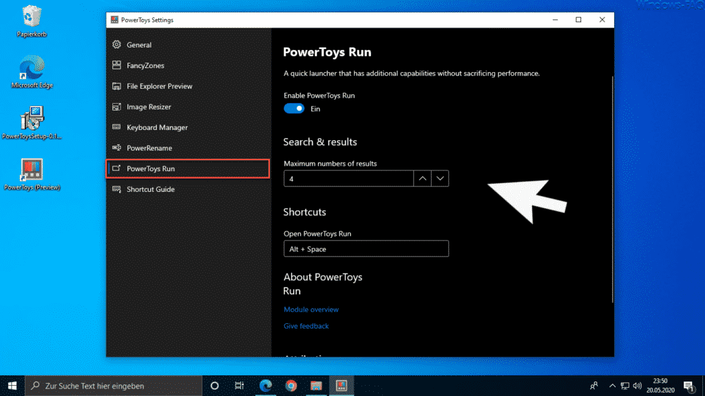This screenshot has width=705, height=396.
Task: Click the Image Resizer icon
Action: point(117,107)
